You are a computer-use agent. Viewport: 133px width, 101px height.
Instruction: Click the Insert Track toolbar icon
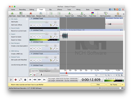(x=21, y=14)
